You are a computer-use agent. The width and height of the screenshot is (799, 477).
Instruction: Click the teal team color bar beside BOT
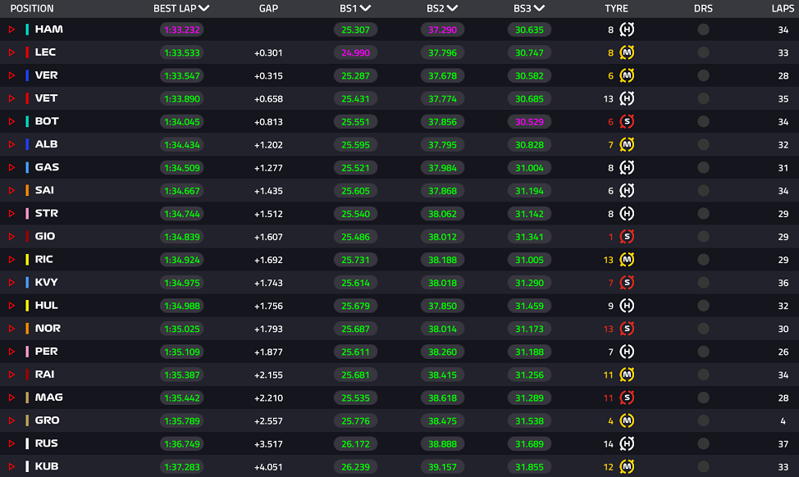[27, 121]
